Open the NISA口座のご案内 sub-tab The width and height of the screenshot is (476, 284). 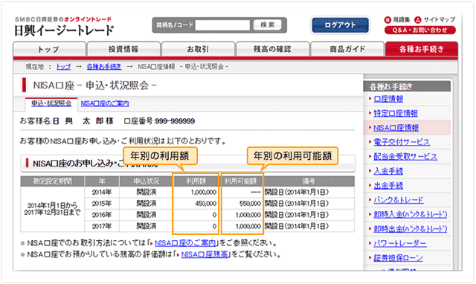(x=105, y=103)
